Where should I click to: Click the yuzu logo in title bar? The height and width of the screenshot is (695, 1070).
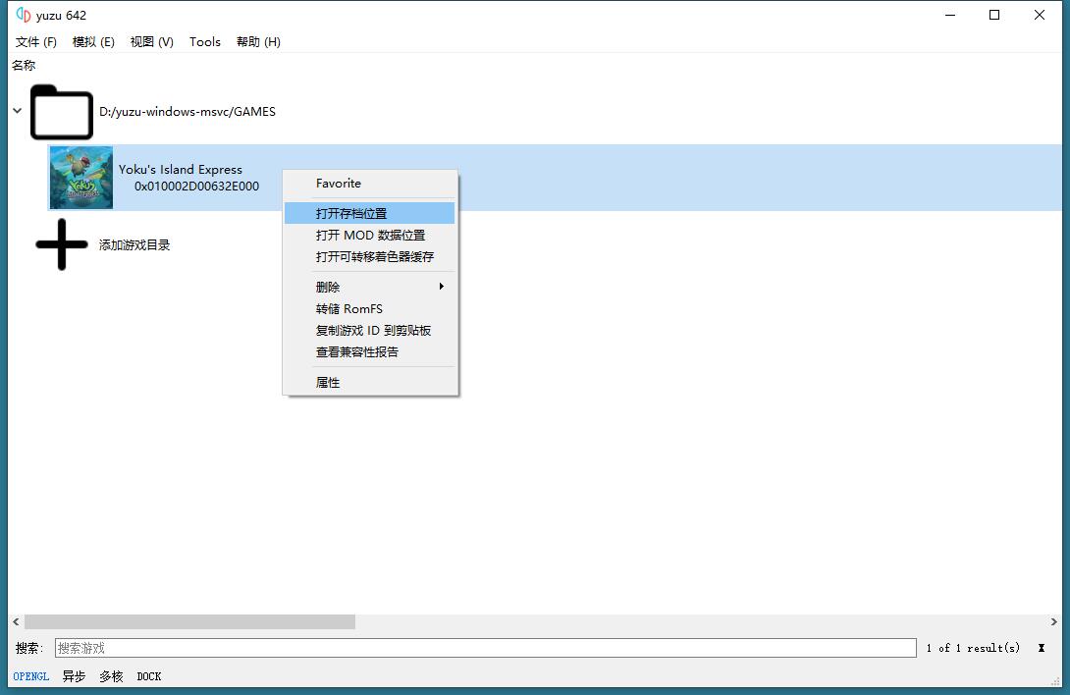point(24,15)
